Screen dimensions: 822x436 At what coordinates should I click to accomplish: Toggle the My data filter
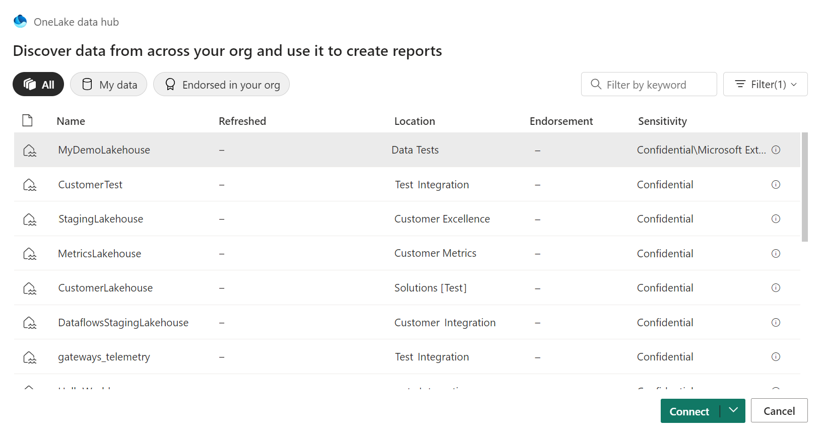[x=109, y=85]
